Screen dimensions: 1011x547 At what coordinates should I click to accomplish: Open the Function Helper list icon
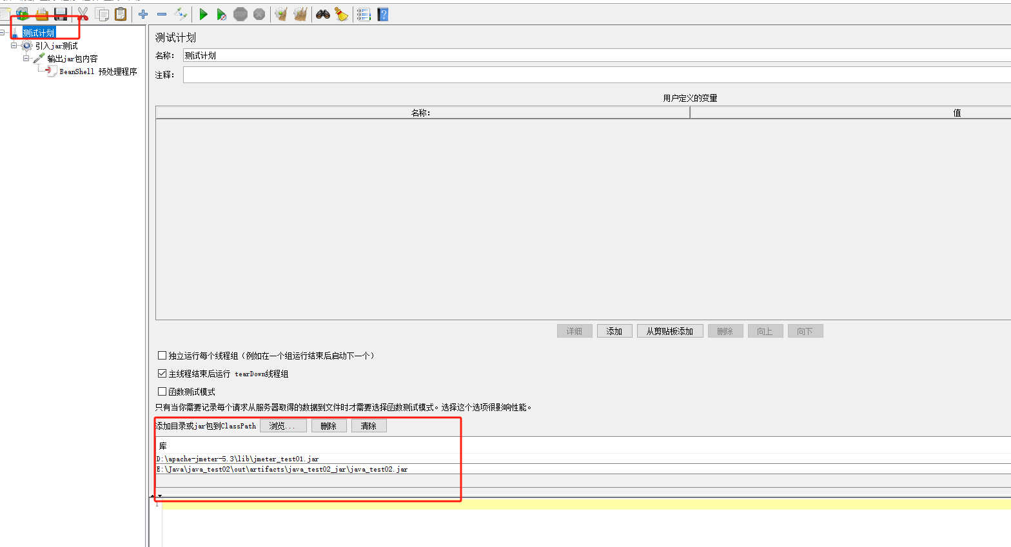364,14
